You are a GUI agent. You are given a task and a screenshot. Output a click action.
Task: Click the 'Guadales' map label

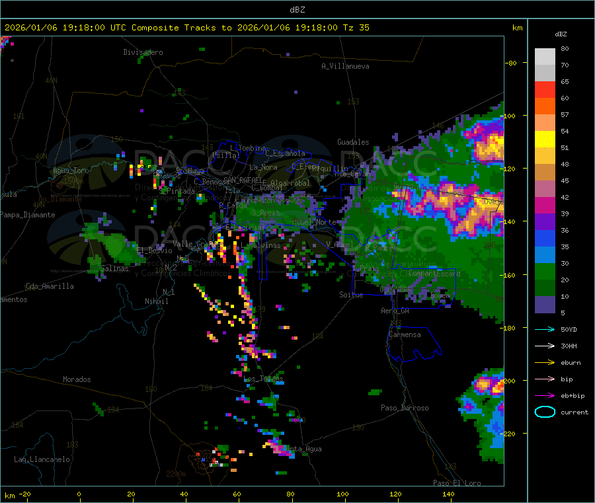tap(353, 142)
